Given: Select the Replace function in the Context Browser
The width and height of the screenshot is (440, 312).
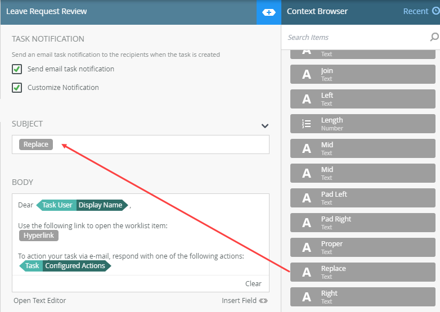Looking at the screenshot, I should [x=362, y=272].
